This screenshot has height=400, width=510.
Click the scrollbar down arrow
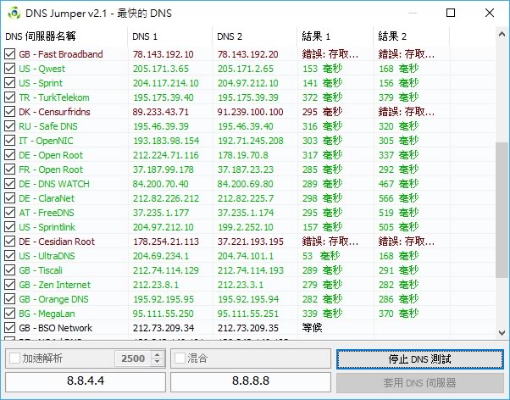(502, 333)
